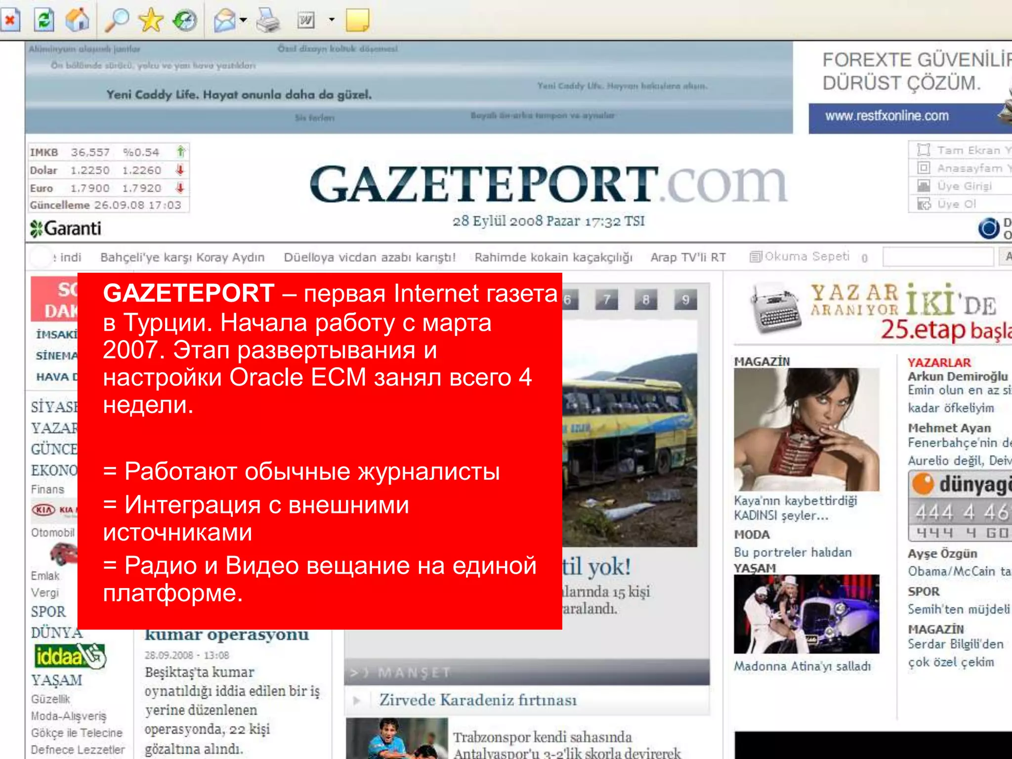Click the dünyagöz ad banner
Image resolution: width=1012 pixels, height=759 pixels.
[x=960, y=506]
